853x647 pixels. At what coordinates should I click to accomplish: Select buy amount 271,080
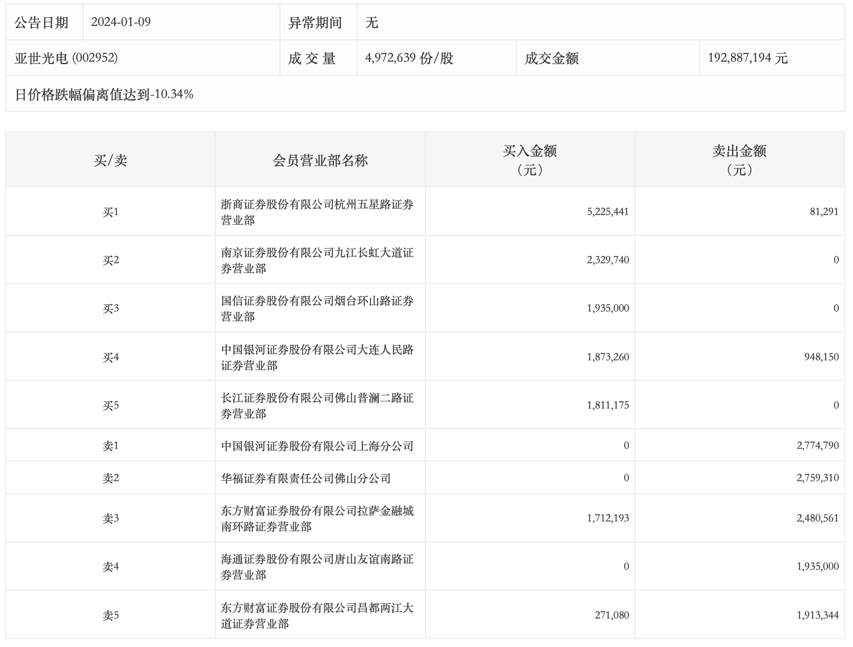612,615
